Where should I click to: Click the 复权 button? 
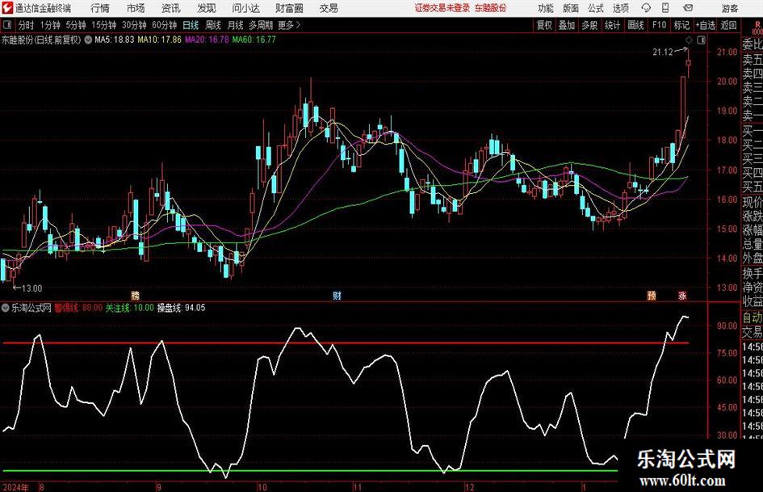(x=543, y=25)
